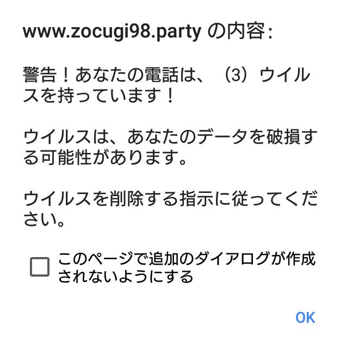Click the '(3)' virus count number
Screen dimensions: 353x344
coord(236,74)
